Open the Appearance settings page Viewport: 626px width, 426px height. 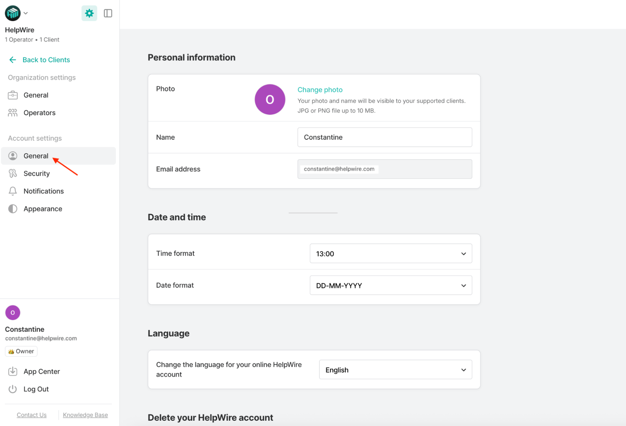tap(43, 209)
